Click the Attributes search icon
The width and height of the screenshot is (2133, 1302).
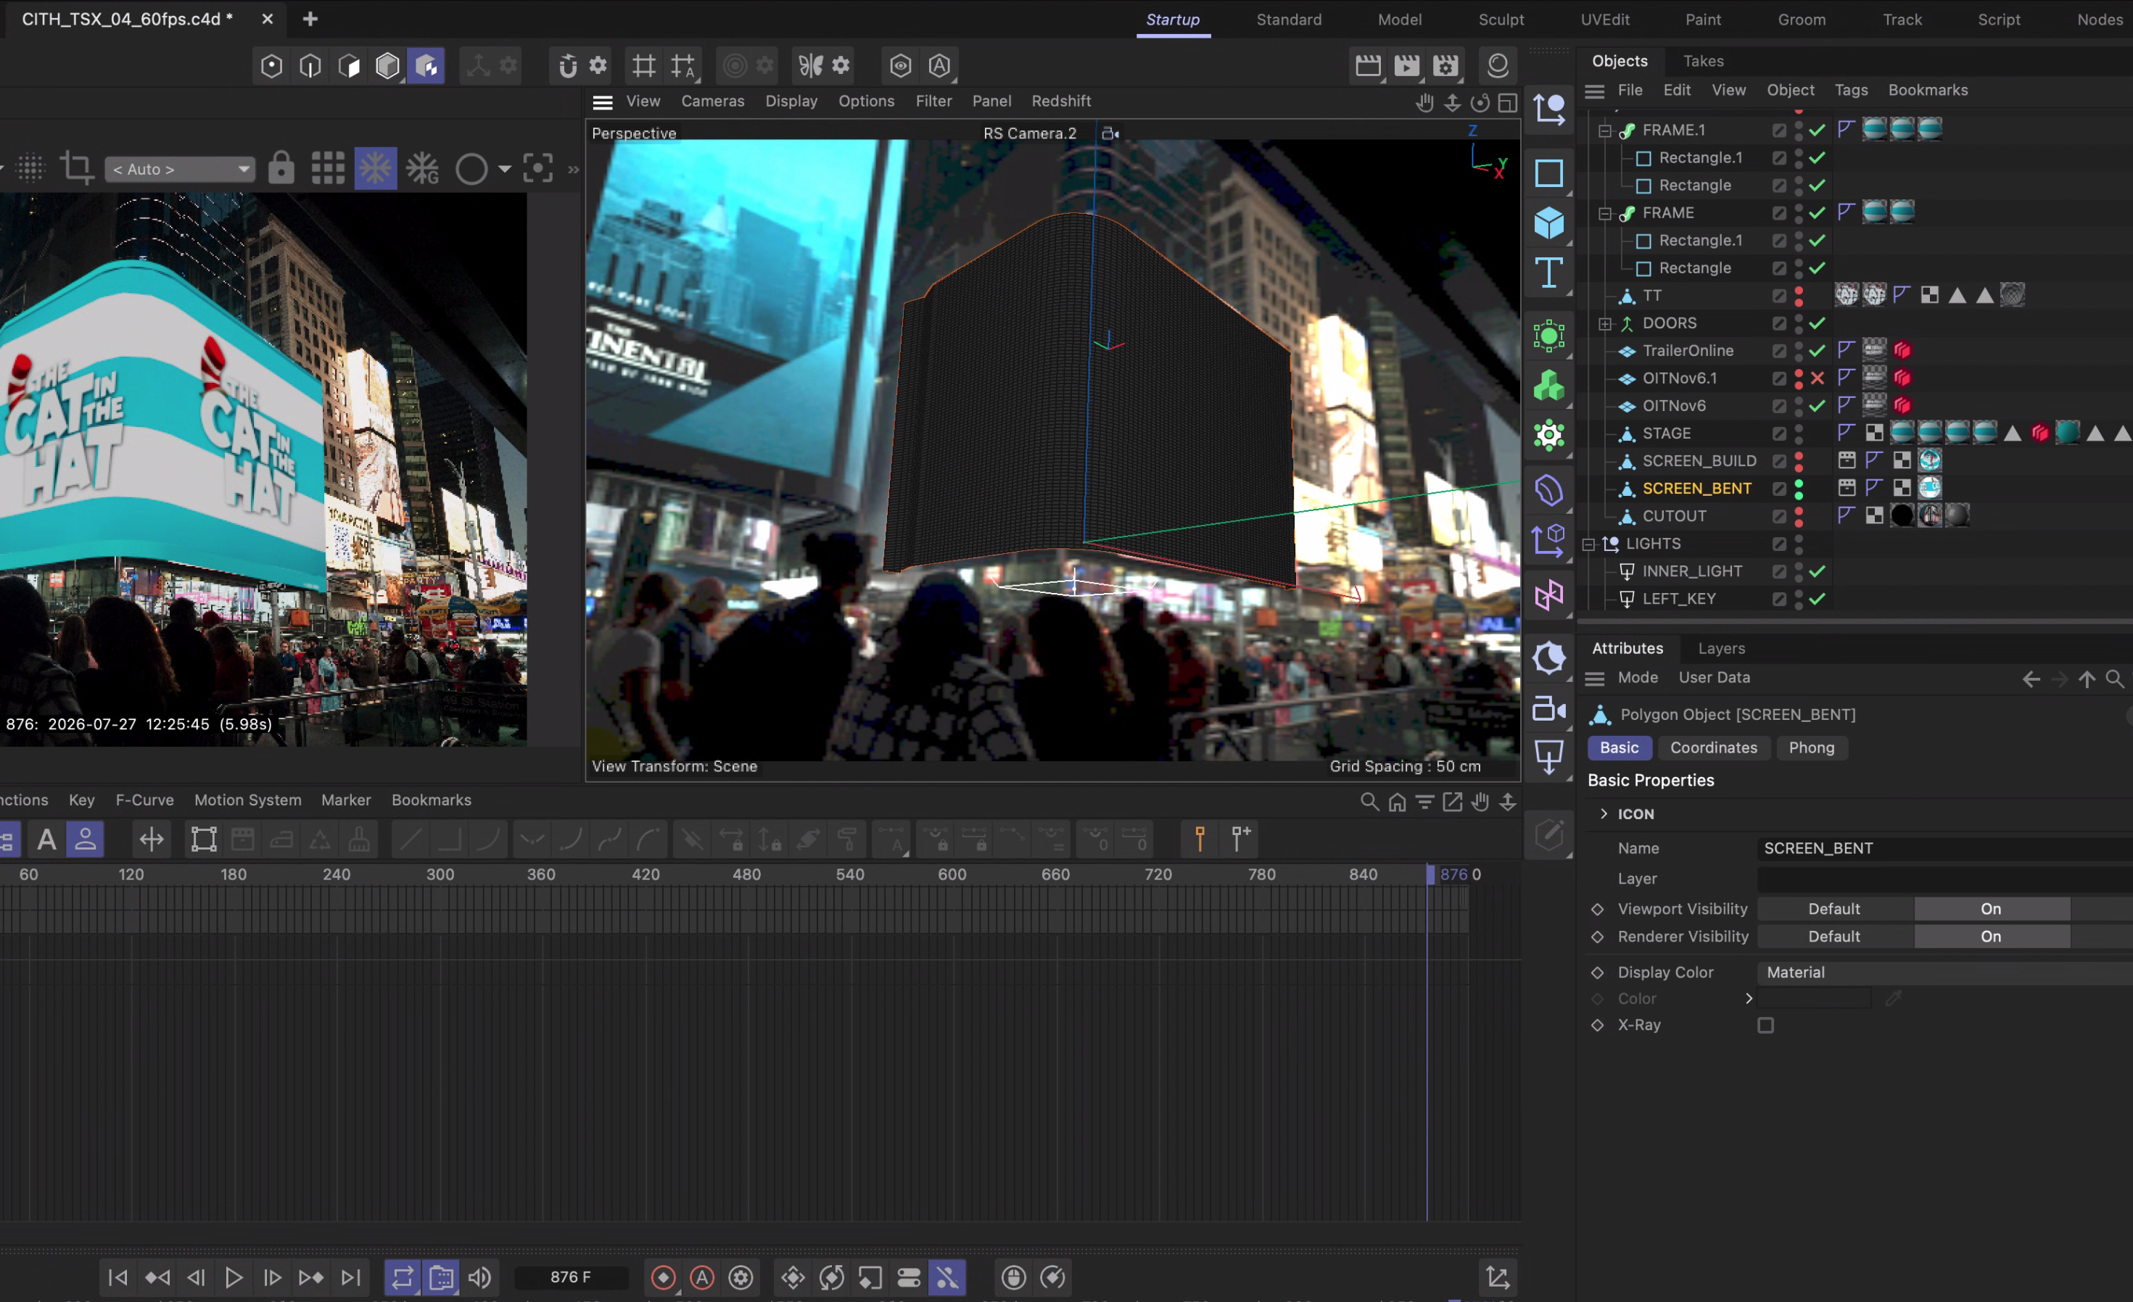(2114, 679)
